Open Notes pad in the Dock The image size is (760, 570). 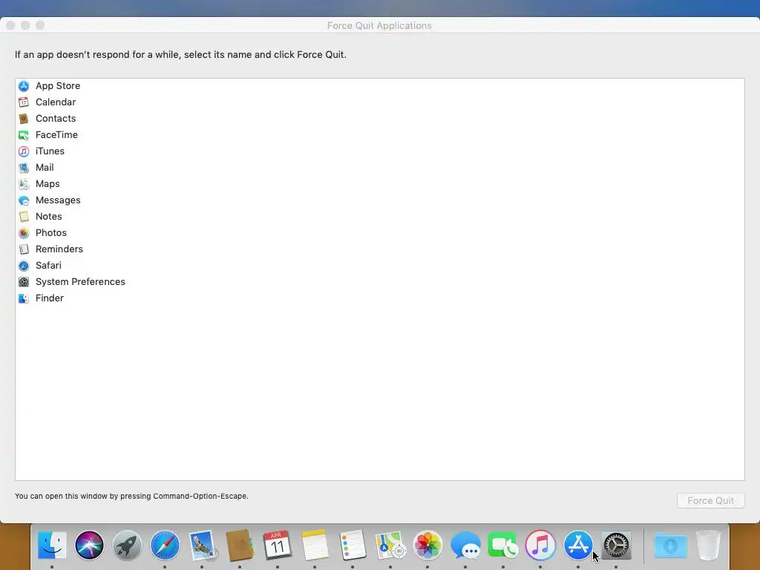point(315,546)
